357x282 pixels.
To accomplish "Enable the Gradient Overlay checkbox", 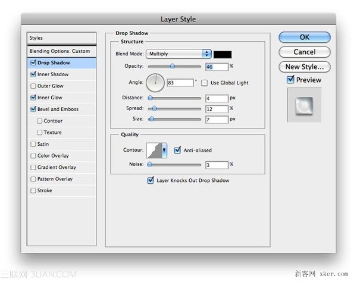I will coord(33,167).
